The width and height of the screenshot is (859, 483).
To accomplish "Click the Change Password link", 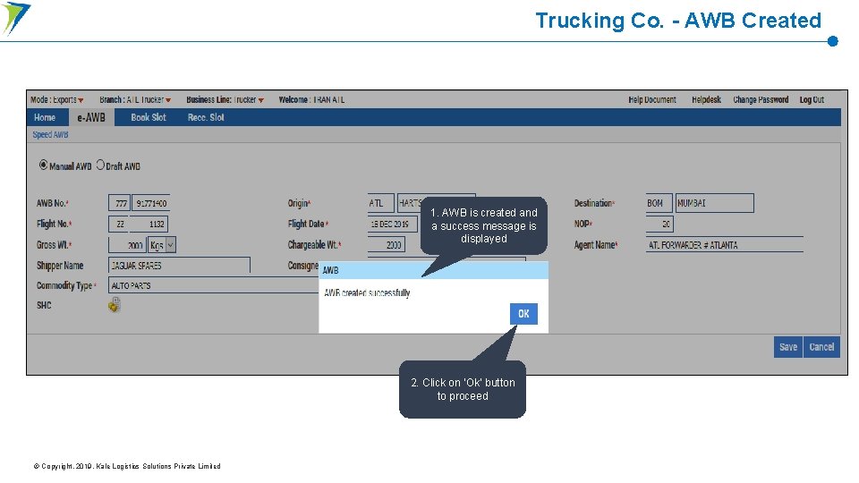I will point(761,99).
